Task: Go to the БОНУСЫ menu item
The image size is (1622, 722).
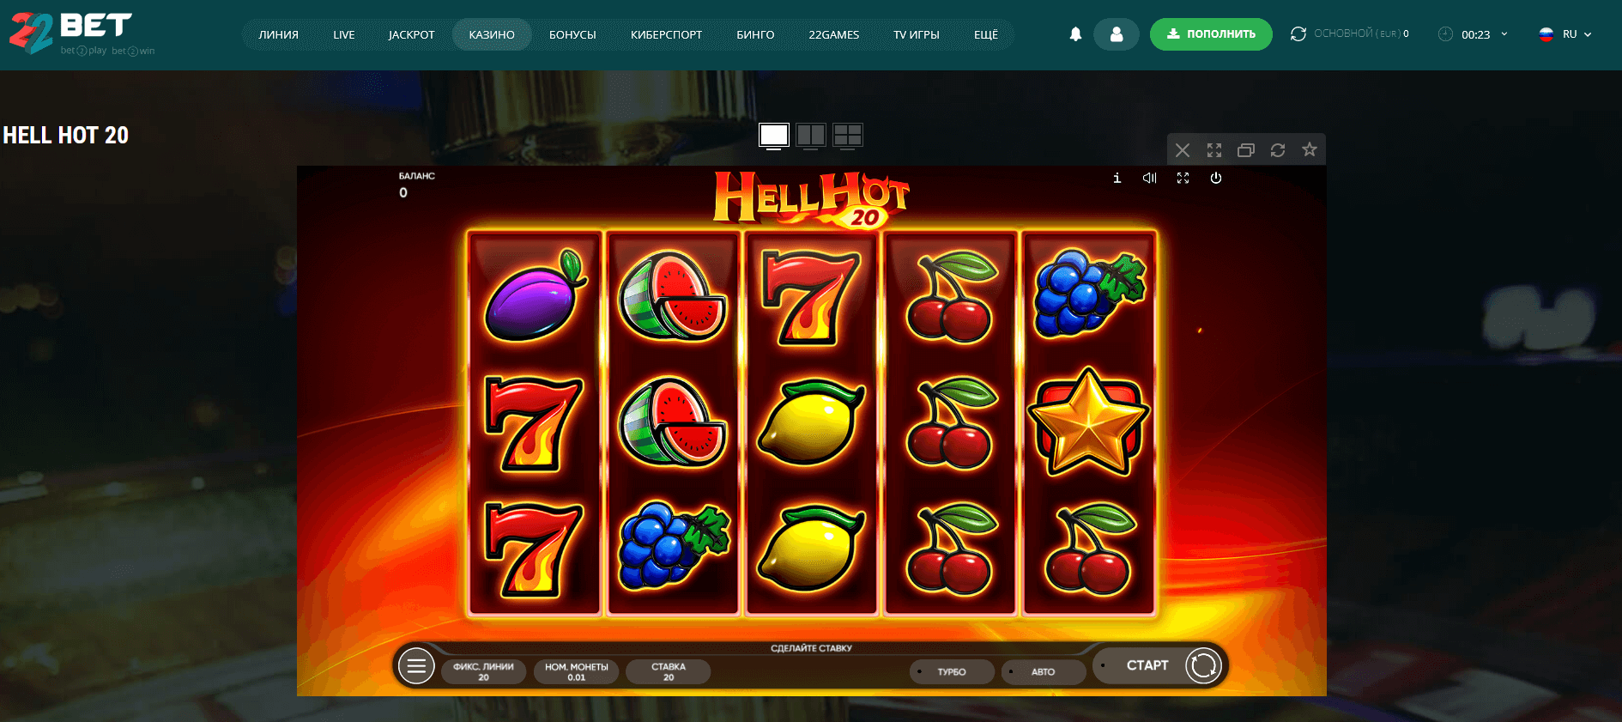Action: [572, 34]
